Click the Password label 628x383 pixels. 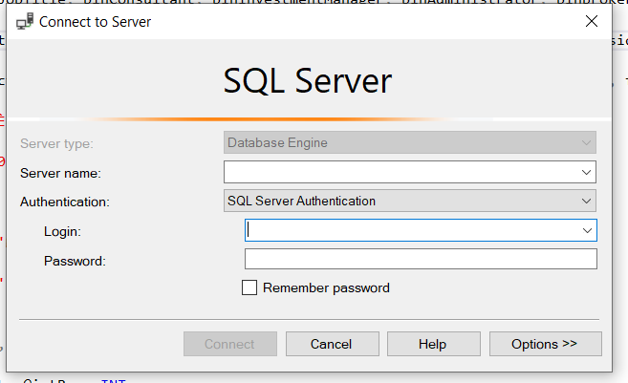coord(75,262)
